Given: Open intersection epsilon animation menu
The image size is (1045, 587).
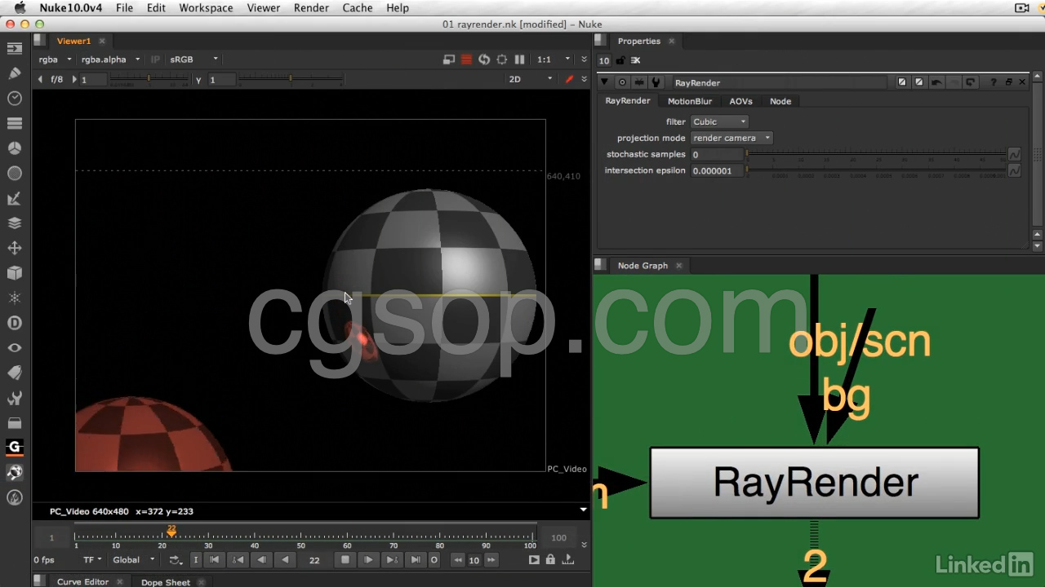Looking at the screenshot, I should (1014, 170).
